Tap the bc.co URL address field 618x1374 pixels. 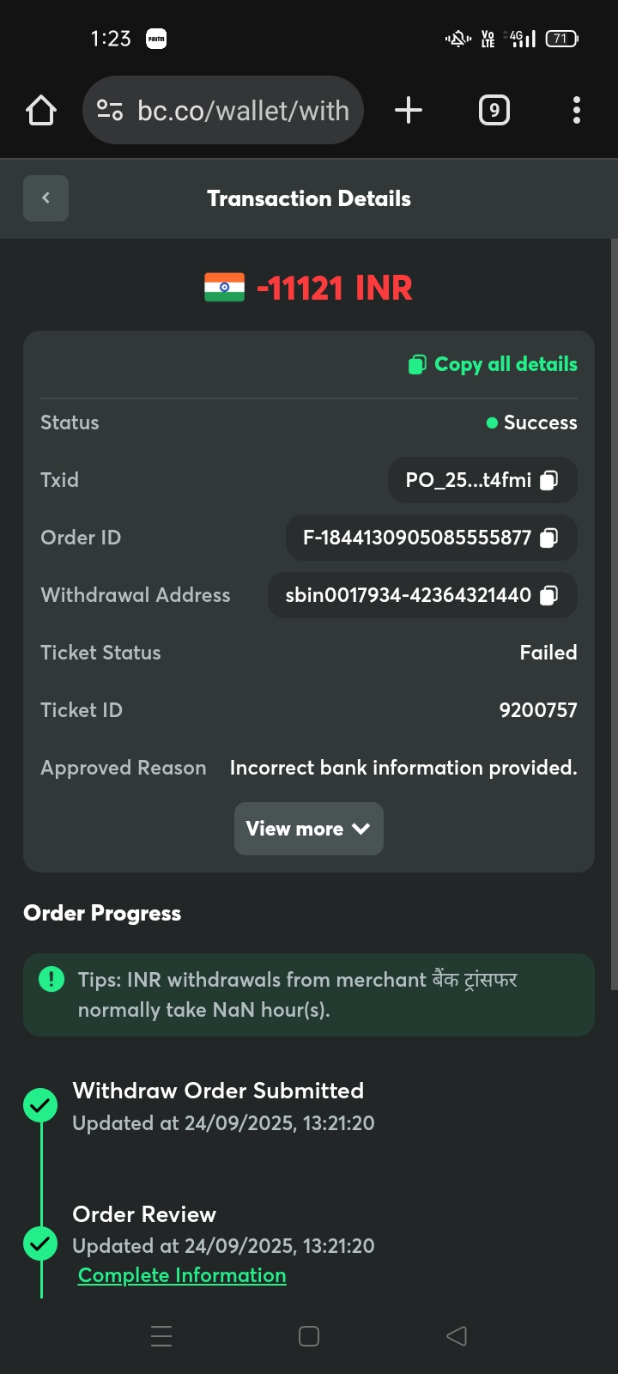[x=244, y=111]
